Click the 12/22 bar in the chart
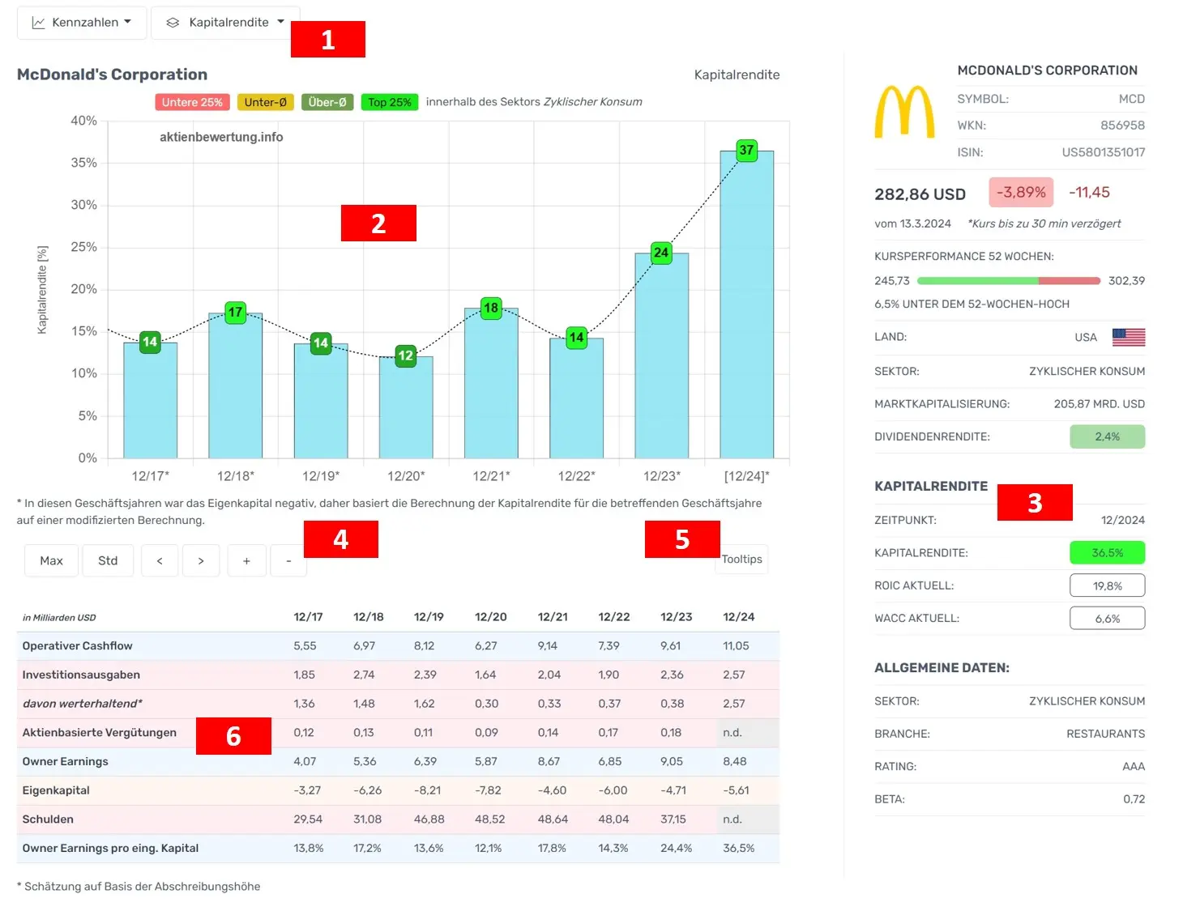This screenshot has height=911, width=1183. pos(576,398)
